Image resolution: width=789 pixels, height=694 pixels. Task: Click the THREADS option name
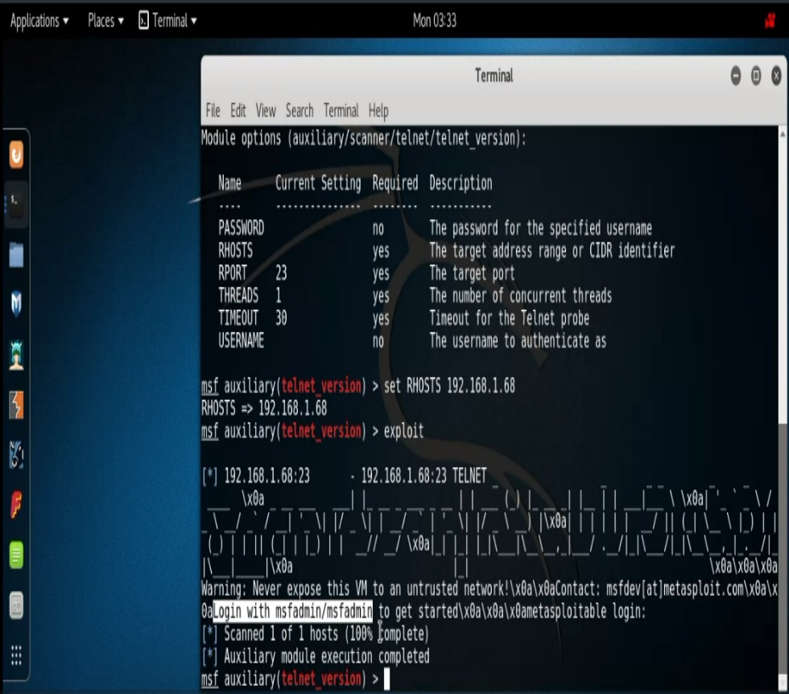coord(238,295)
